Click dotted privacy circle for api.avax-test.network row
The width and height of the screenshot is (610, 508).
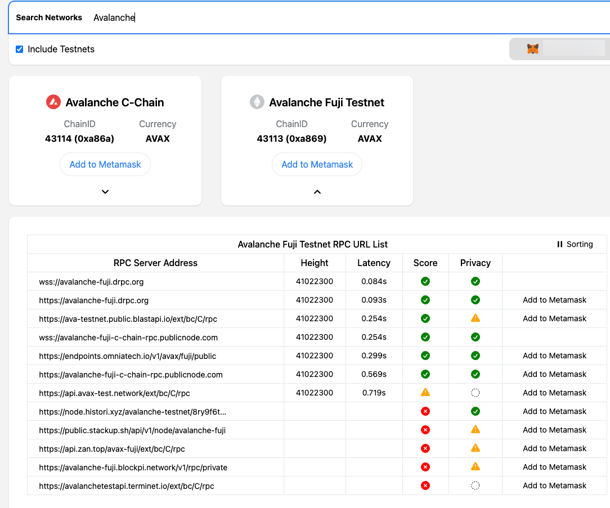475,393
